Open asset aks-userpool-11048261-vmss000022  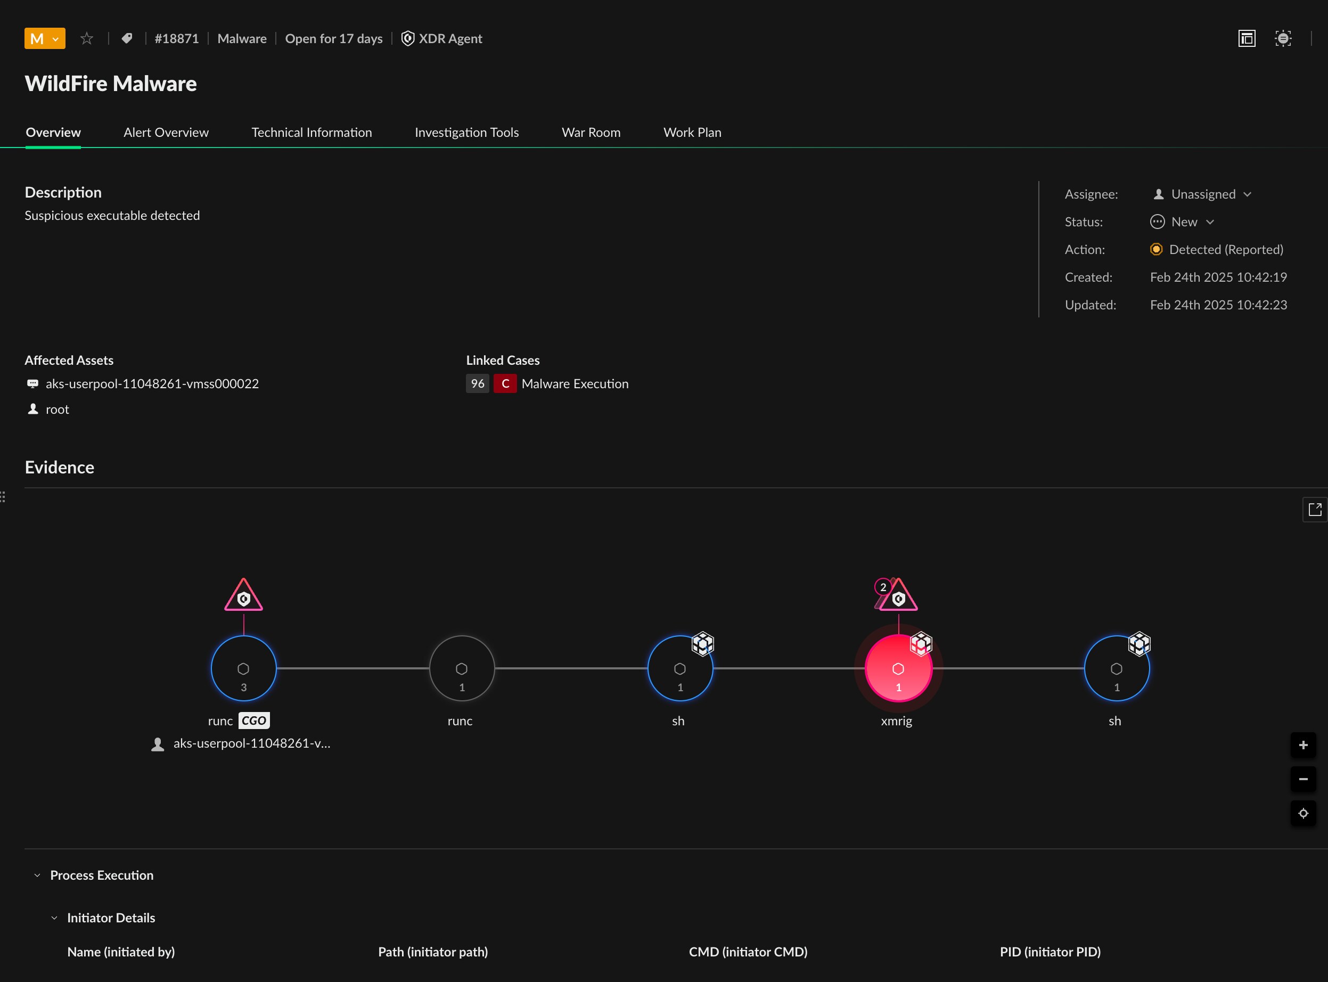[152, 384]
